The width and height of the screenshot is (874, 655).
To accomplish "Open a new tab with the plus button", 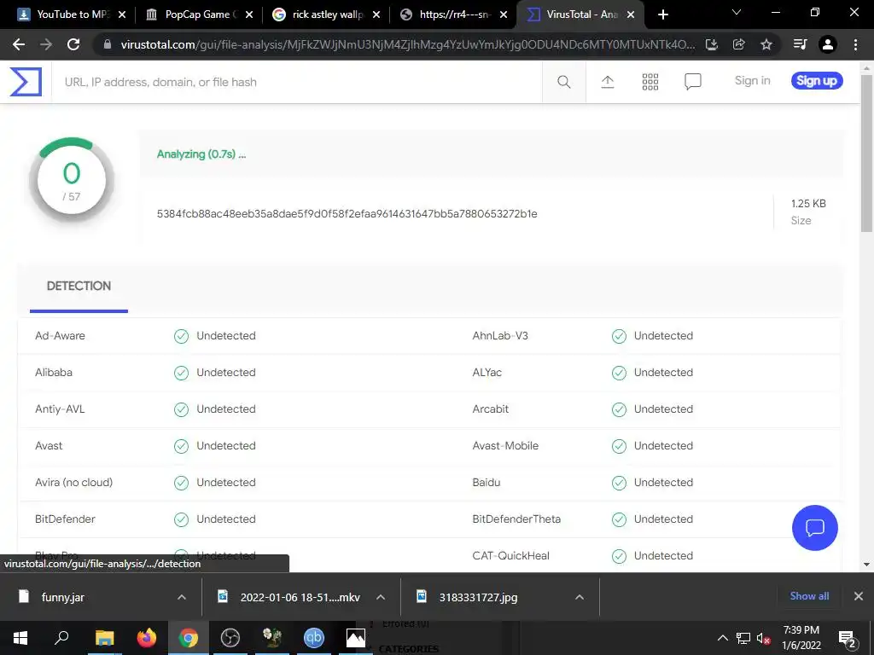I will pyautogui.click(x=662, y=14).
